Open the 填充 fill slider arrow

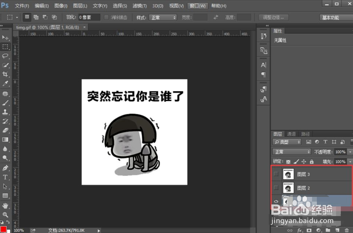pyautogui.click(x=350, y=162)
